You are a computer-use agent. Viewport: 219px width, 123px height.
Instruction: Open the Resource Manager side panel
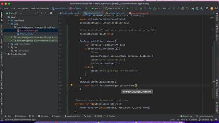[x=1, y=80]
